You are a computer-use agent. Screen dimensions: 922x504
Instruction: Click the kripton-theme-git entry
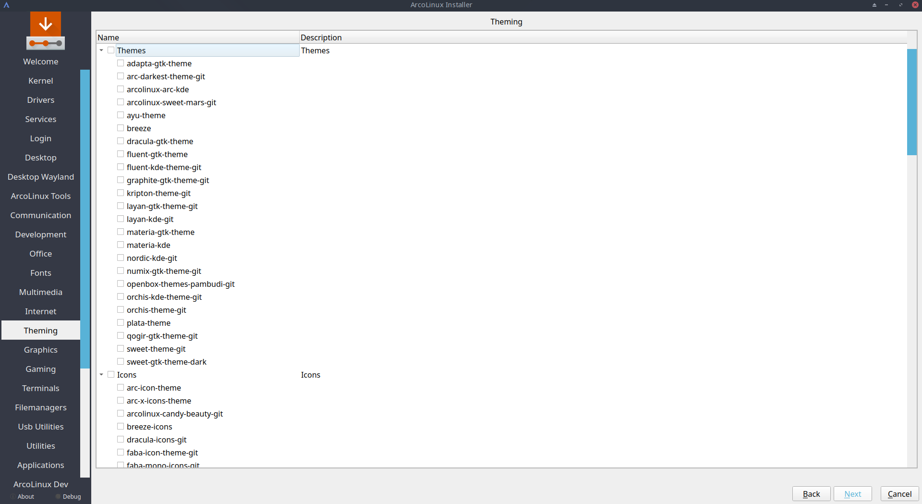pos(158,193)
